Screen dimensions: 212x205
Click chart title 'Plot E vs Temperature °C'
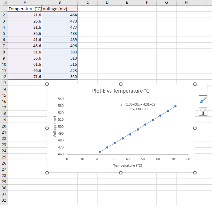click(x=121, y=91)
